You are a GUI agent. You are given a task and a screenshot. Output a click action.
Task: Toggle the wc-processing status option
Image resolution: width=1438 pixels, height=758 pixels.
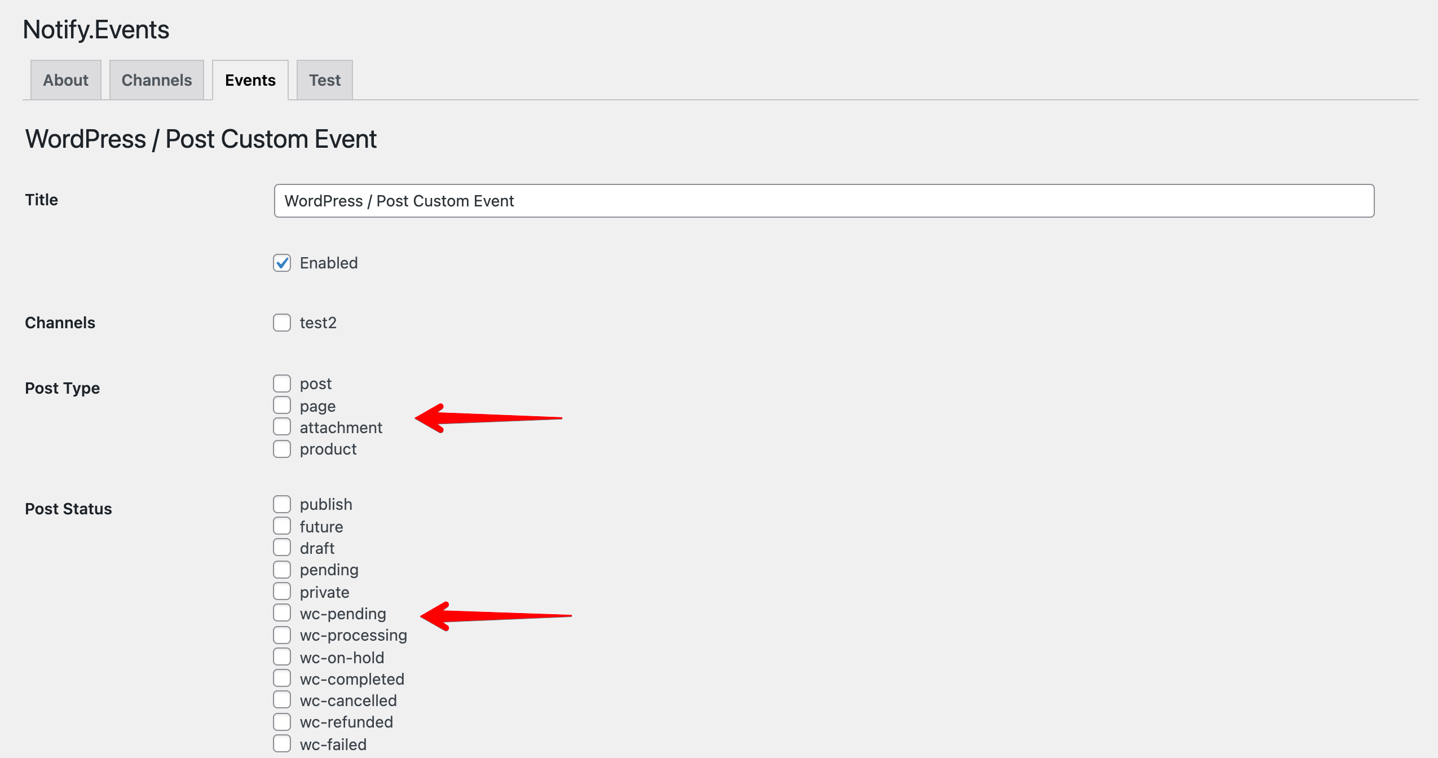(283, 635)
